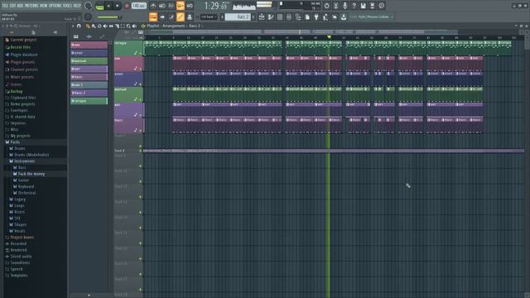This screenshot has height=298, width=530.
Task: Select the playlist draw pencil tool
Action: pyautogui.click(x=89, y=26)
